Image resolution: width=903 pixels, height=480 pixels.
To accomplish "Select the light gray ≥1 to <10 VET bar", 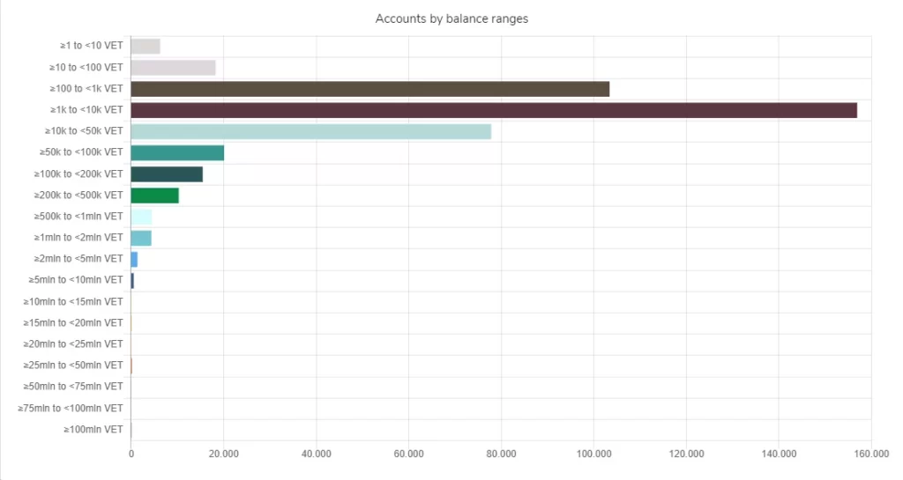I will pos(146,47).
